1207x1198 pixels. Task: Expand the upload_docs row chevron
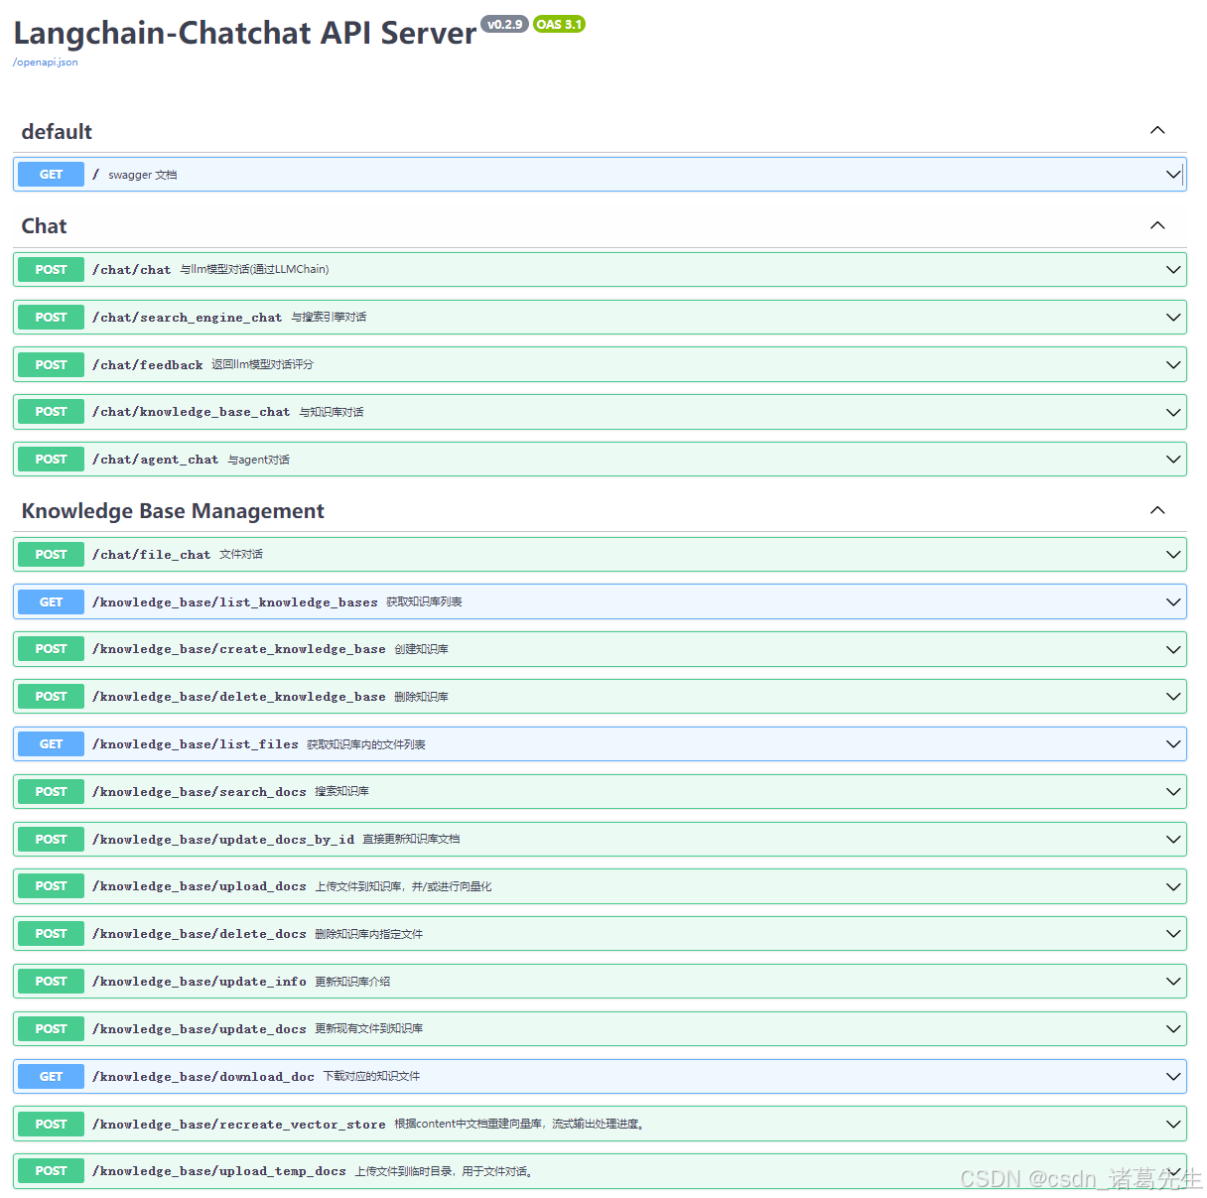1173,886
